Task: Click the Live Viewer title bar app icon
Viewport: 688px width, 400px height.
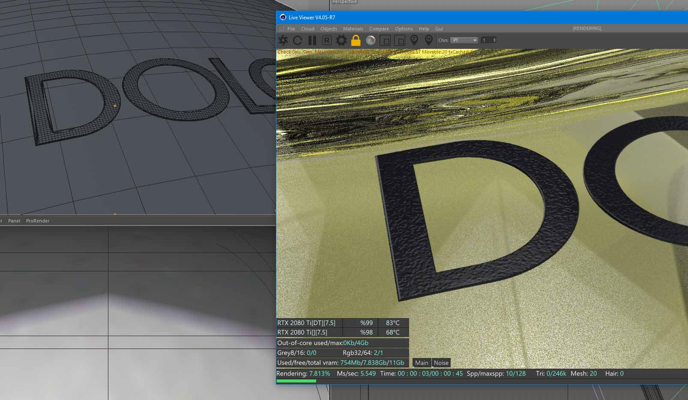Action: click(x=283, y=17)
